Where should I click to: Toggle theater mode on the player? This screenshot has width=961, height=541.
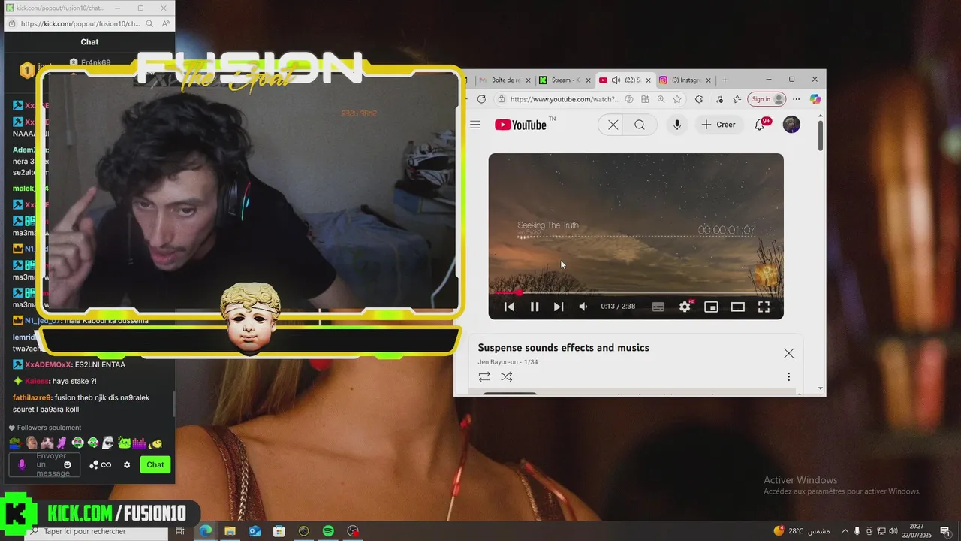(x=737, y=307)
